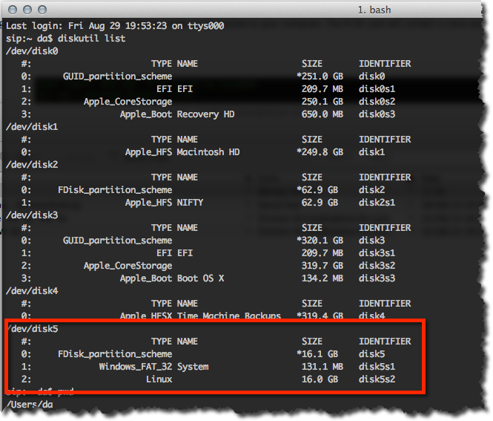Select the disk0s1 identifier text
Viewport: 493px width, 421px height.
click(377, 89)
